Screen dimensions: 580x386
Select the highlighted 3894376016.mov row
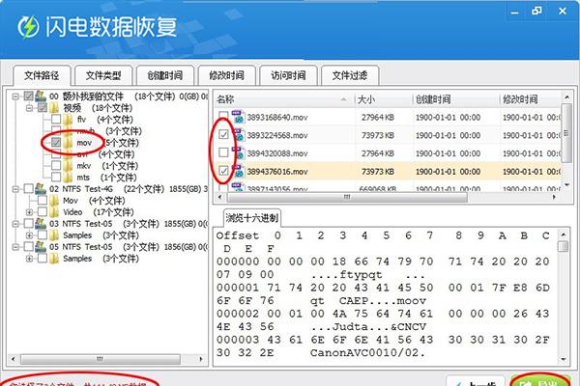(388, 172)
